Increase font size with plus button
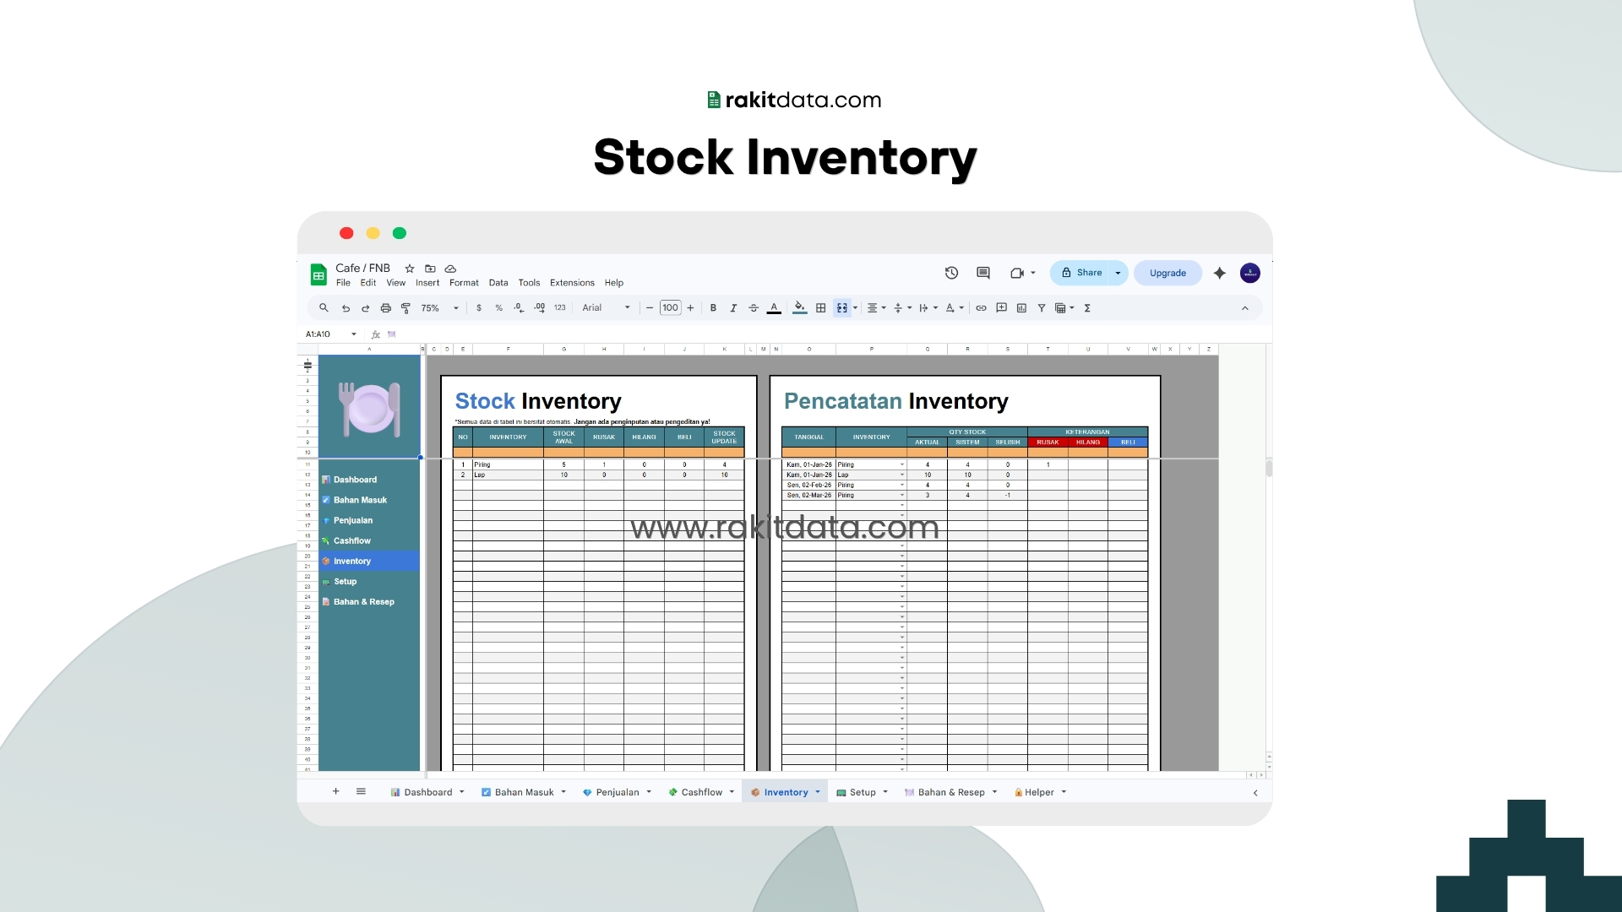Screen dimensions: 1622x912 pyautogui.click(x=690, y=308)
